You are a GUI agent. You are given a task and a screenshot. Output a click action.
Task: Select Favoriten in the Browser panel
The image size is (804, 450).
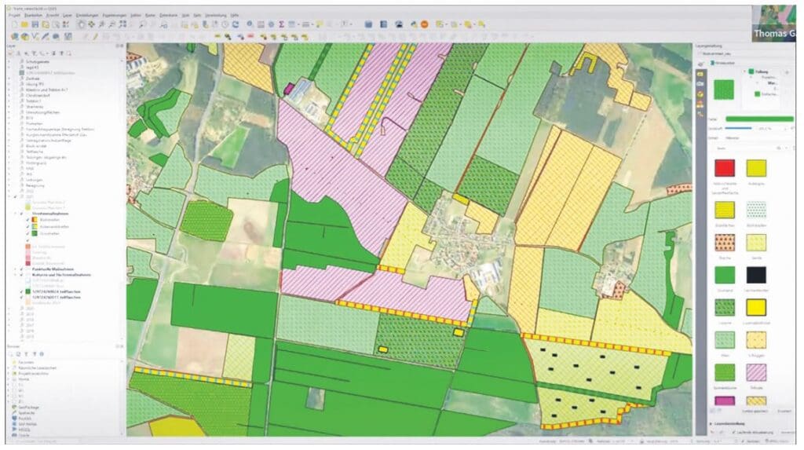point(26,362)
